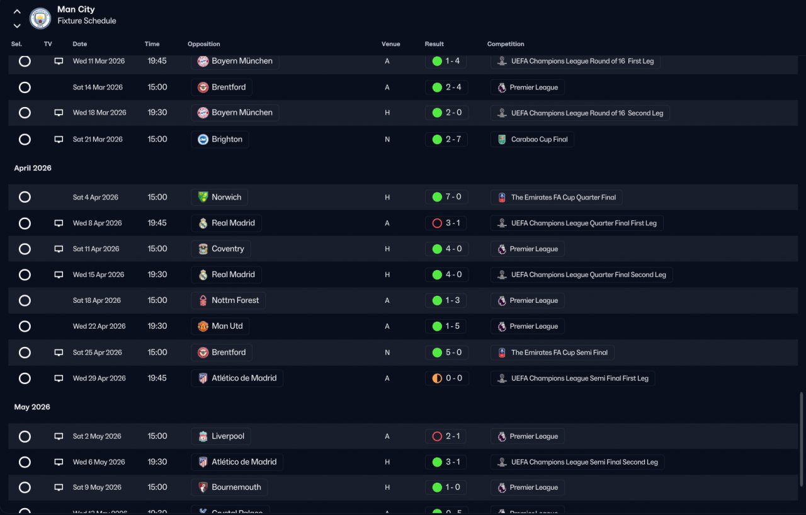Click the Carabao Cup competition icon
This screenshot has height=515, width=806.
[501, 139]
